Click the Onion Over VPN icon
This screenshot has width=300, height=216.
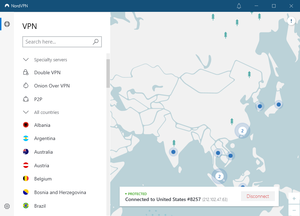pyautogui.click(x=26, y=86)
